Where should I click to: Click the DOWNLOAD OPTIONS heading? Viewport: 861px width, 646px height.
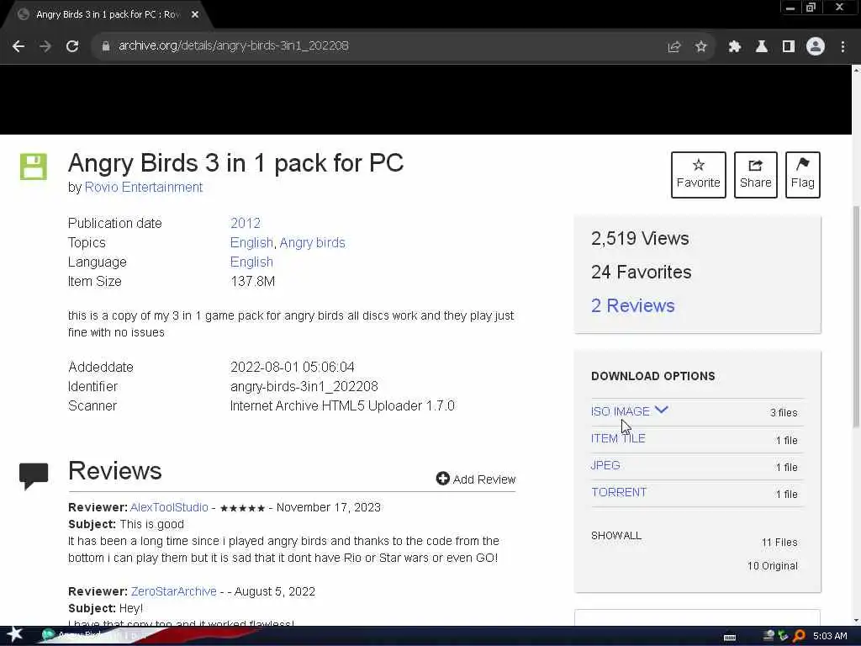point(652,376)
